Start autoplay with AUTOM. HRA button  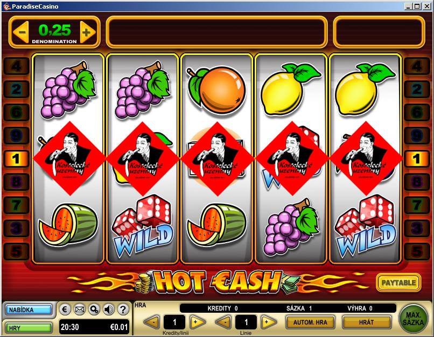pos(310,322)
